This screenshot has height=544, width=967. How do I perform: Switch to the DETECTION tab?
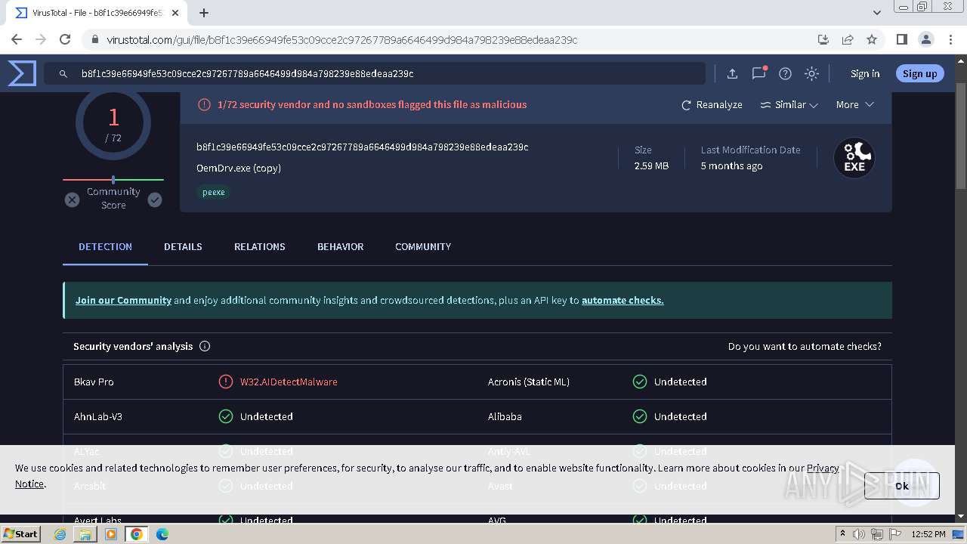(x=105, y=247)
